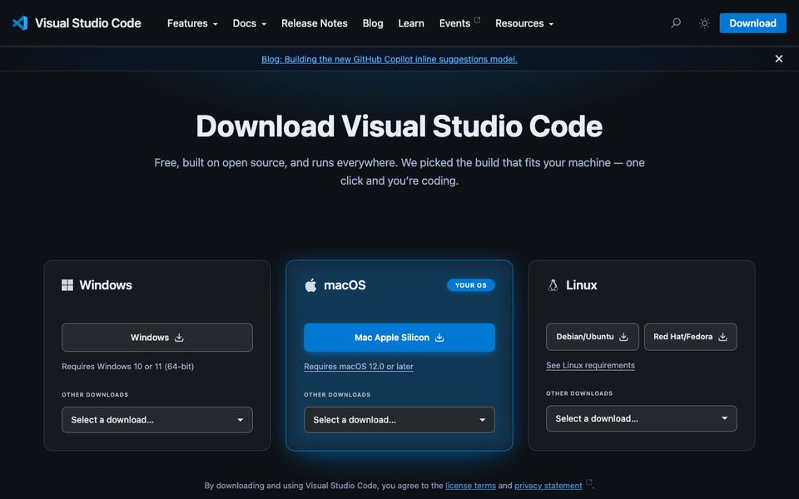799x499 pixels.
Task: Download the Mac Apple Silicon build
Action: 399,337
